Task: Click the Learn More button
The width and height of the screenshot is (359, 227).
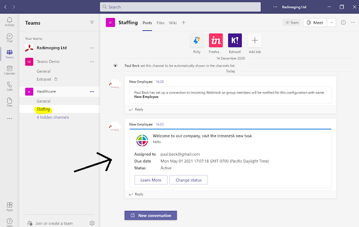Action: [x=151, y=180]
